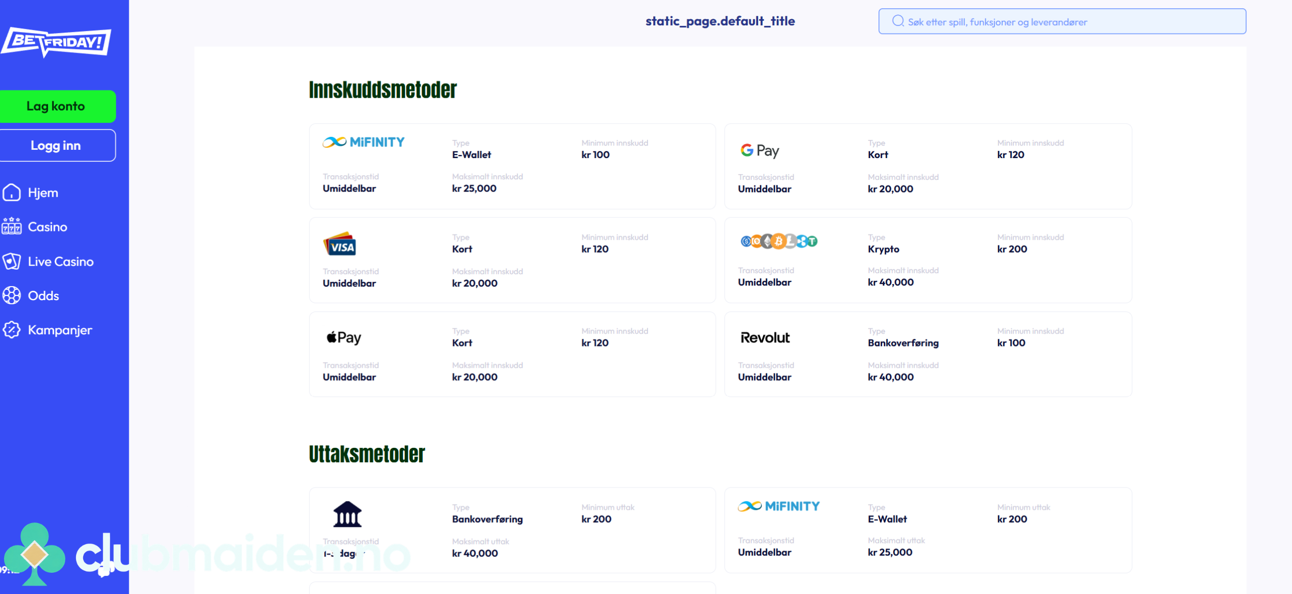Click the Odds football icon
The width and height of the screenshot is (1292, 594).
coord(11,295)
